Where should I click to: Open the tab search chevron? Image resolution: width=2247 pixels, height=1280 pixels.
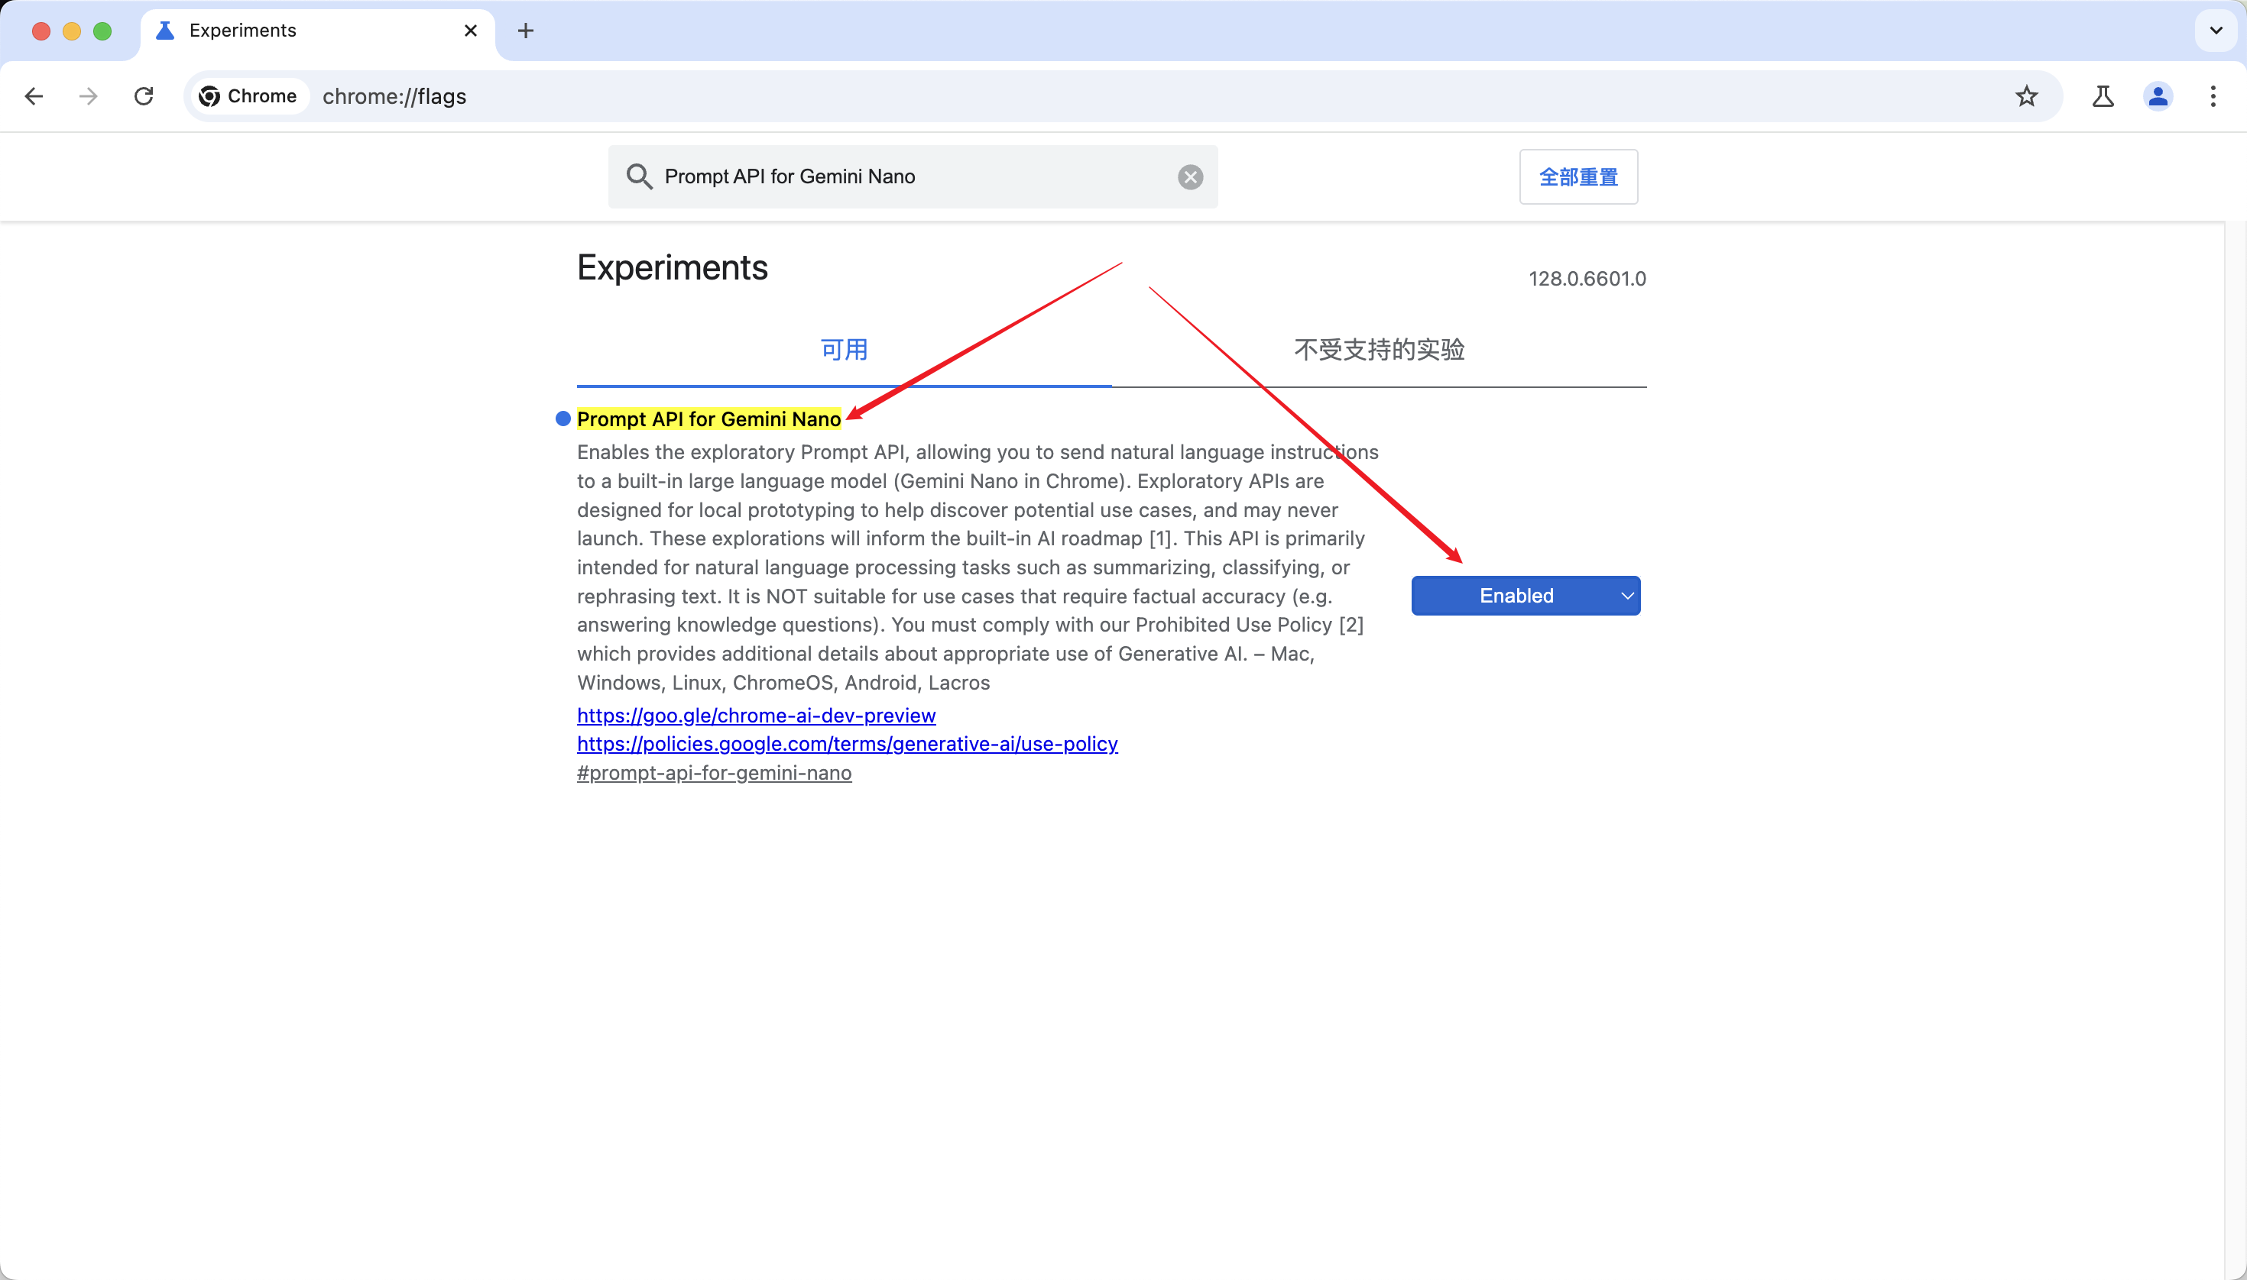click(2216, 31)
